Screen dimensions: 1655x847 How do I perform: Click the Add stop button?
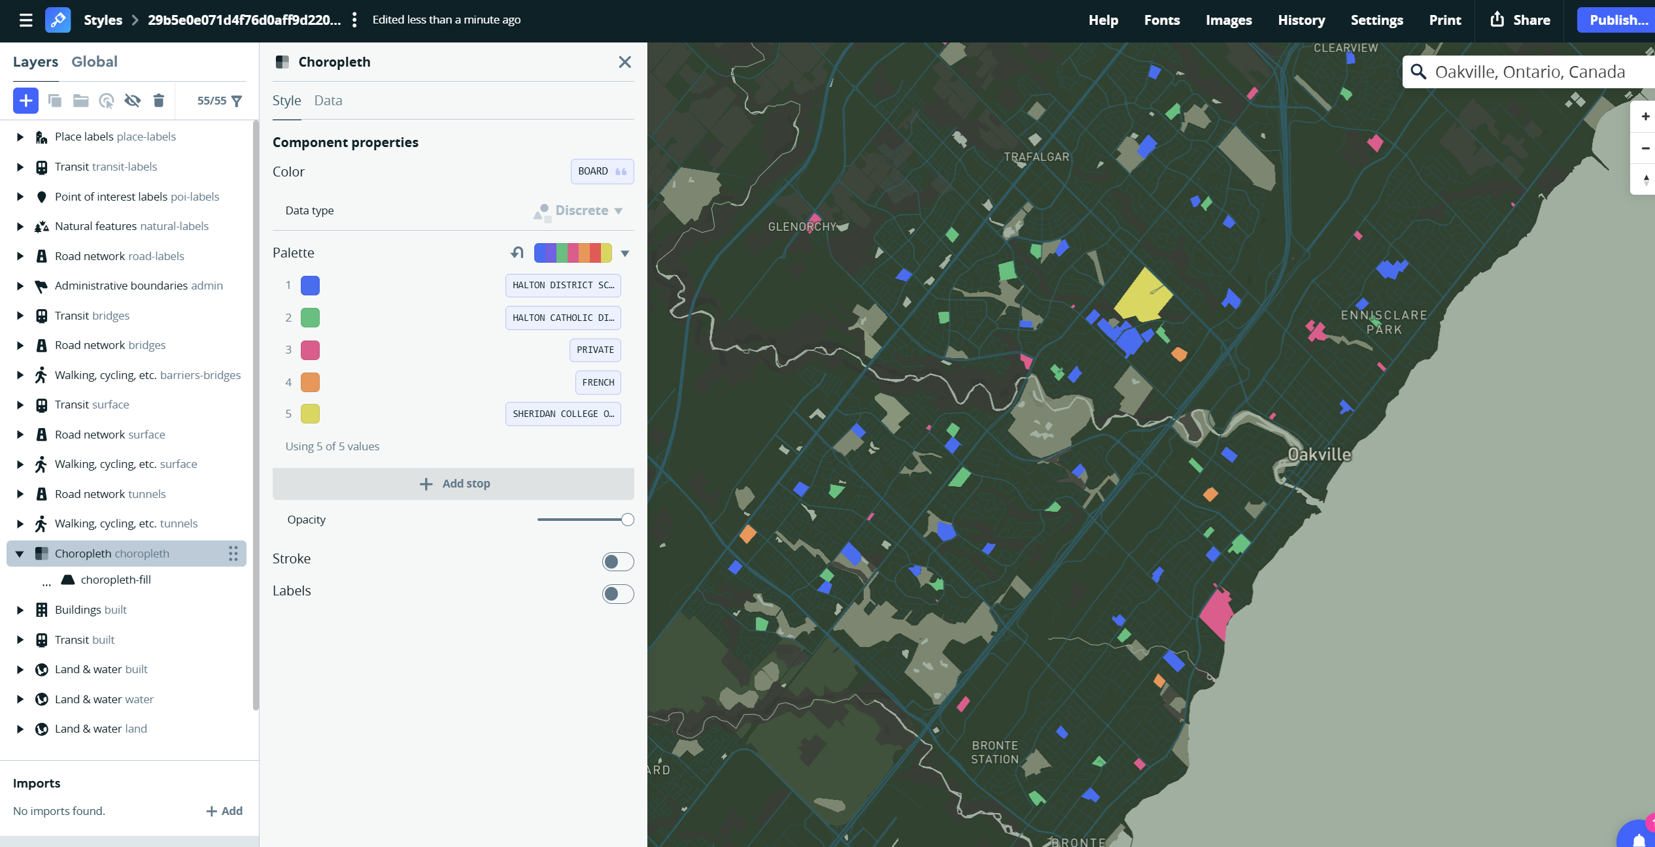[x=453, y=484]
